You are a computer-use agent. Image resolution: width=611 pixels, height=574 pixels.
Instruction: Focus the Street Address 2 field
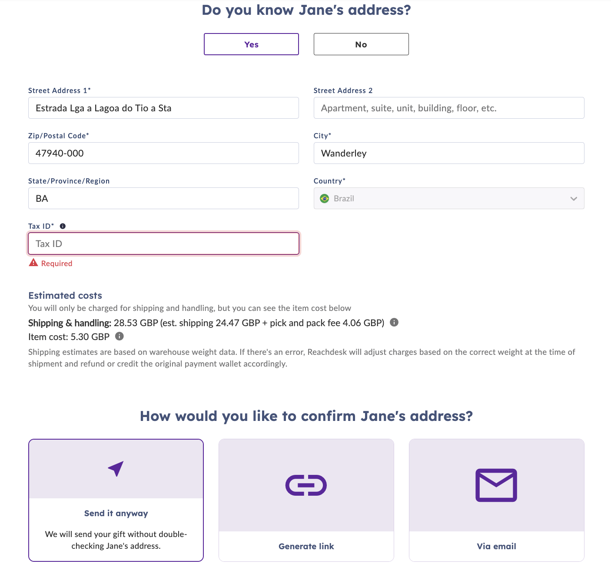tap(449, 108)
